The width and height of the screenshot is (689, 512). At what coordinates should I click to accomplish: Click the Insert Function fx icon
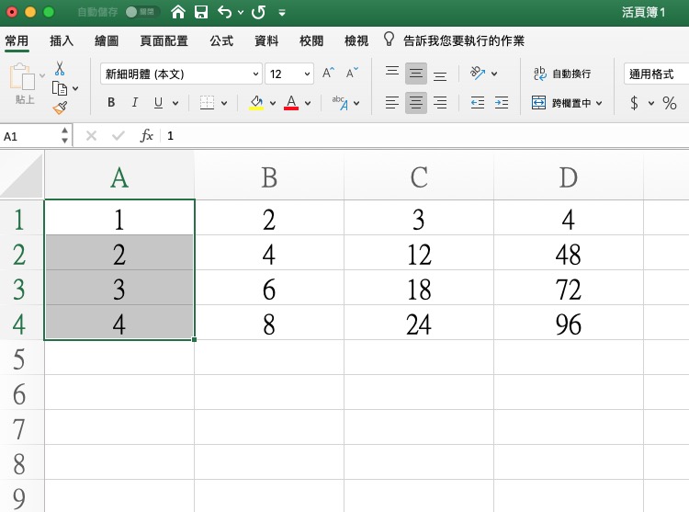(146, 136)
